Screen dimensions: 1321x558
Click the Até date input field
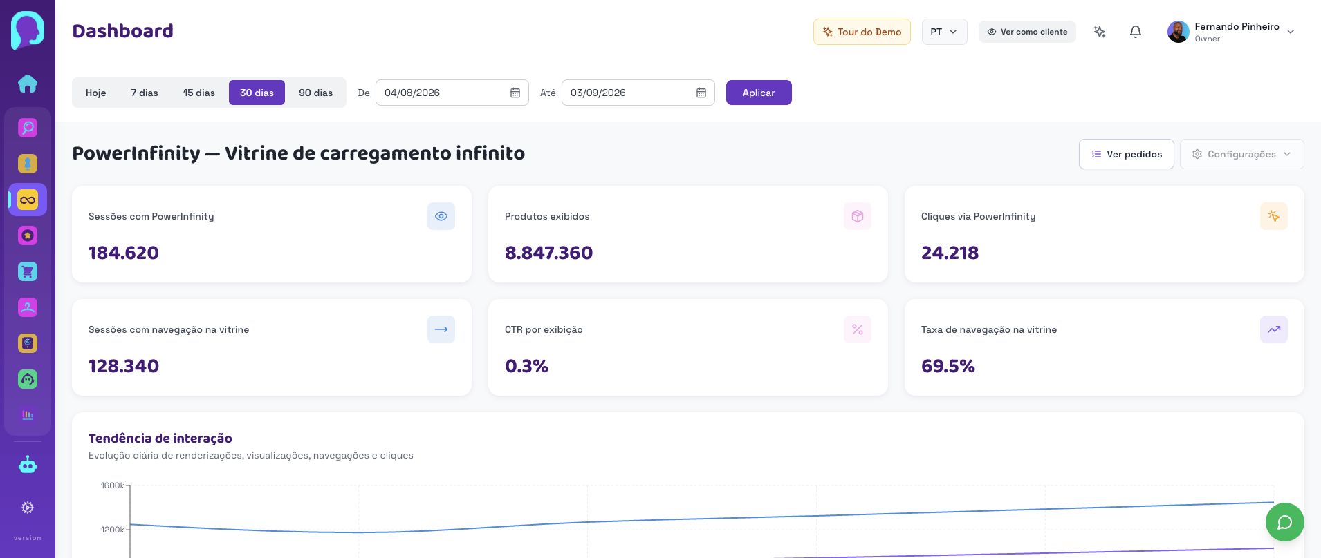click(638, 93)
